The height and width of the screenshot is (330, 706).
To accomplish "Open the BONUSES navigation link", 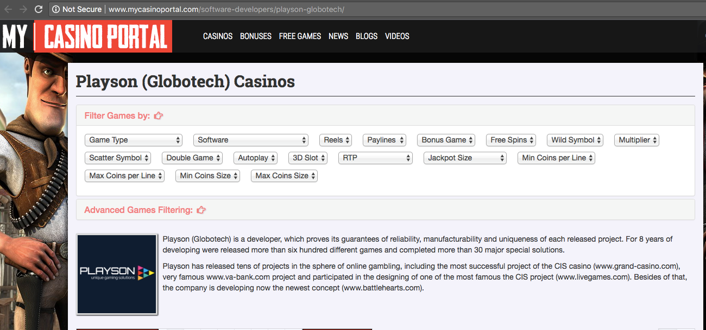I will tap(256, 36).
